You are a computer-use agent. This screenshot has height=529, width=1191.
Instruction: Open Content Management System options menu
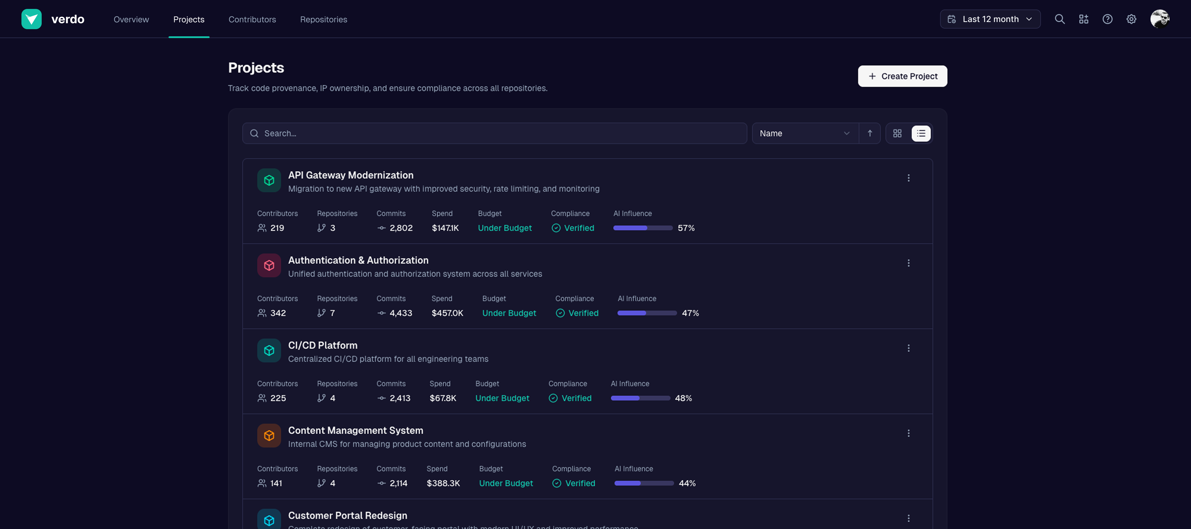coord(908,433)
